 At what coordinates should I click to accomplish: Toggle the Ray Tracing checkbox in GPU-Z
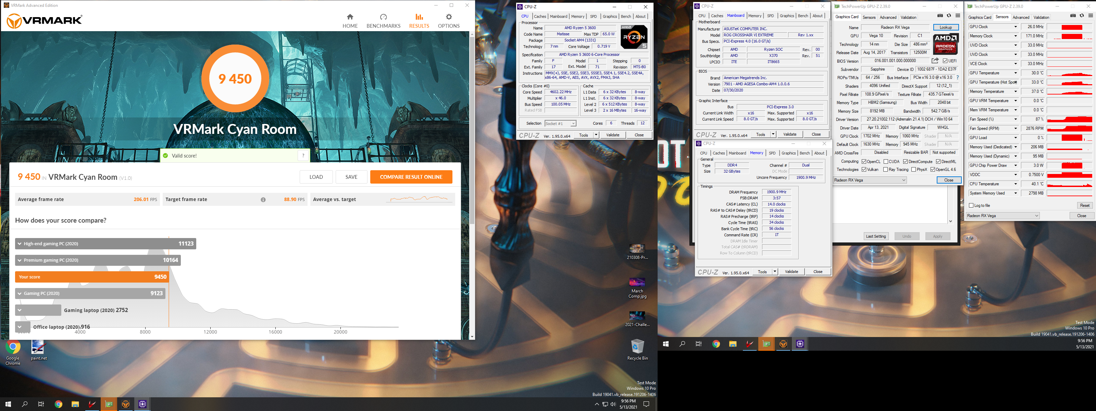click(x=885, y=169)
